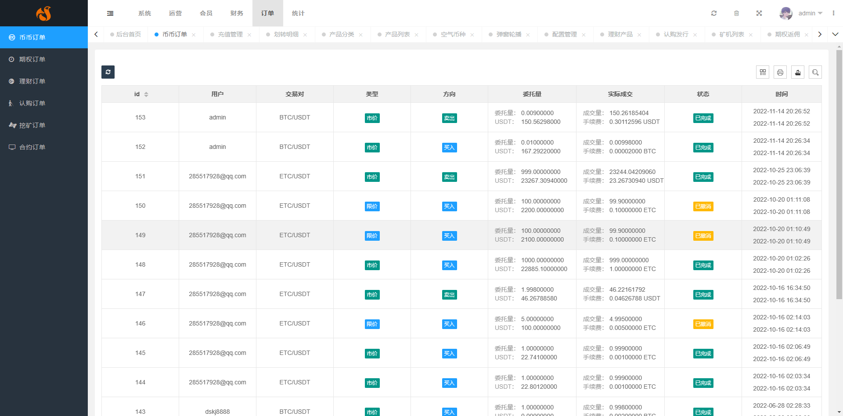This screenshot has width=843, height=416.
Task: Toggle the sidebar collapse menu icon
Action: 110,13
